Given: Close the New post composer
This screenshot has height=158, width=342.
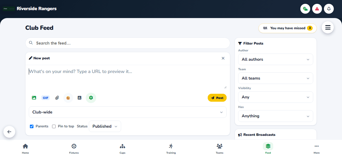Looking at the screenshot, I should [223, 58].
